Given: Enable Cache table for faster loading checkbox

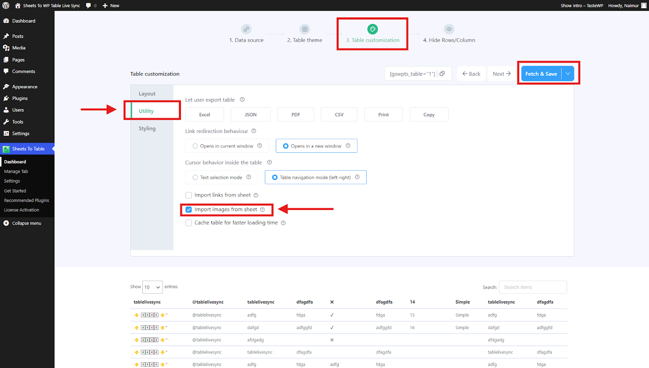Looking at the screenshot, I should click(x=189, y=223).
